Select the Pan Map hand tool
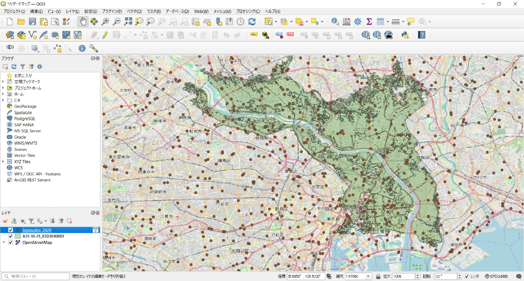Viewport: 524px width, 281px height. point(83,22)
